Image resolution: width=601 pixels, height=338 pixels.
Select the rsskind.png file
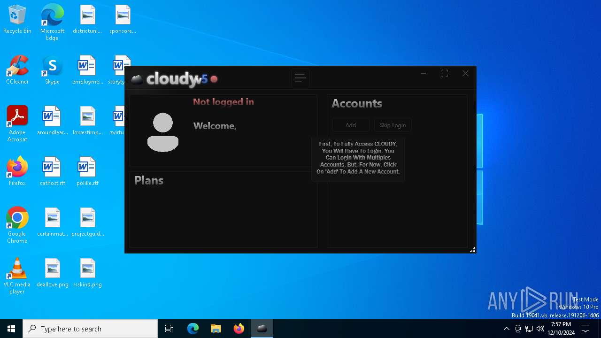[x=87, y=273]
